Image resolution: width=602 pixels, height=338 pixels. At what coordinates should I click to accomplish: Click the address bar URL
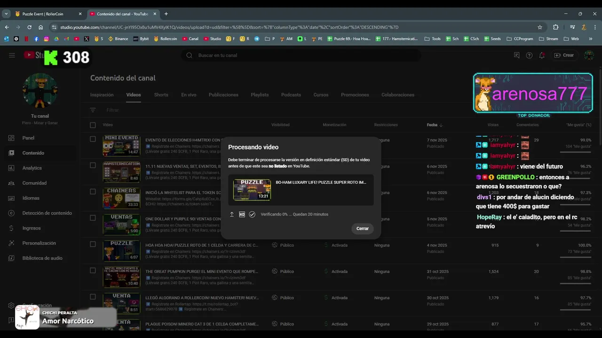[229, 27]
